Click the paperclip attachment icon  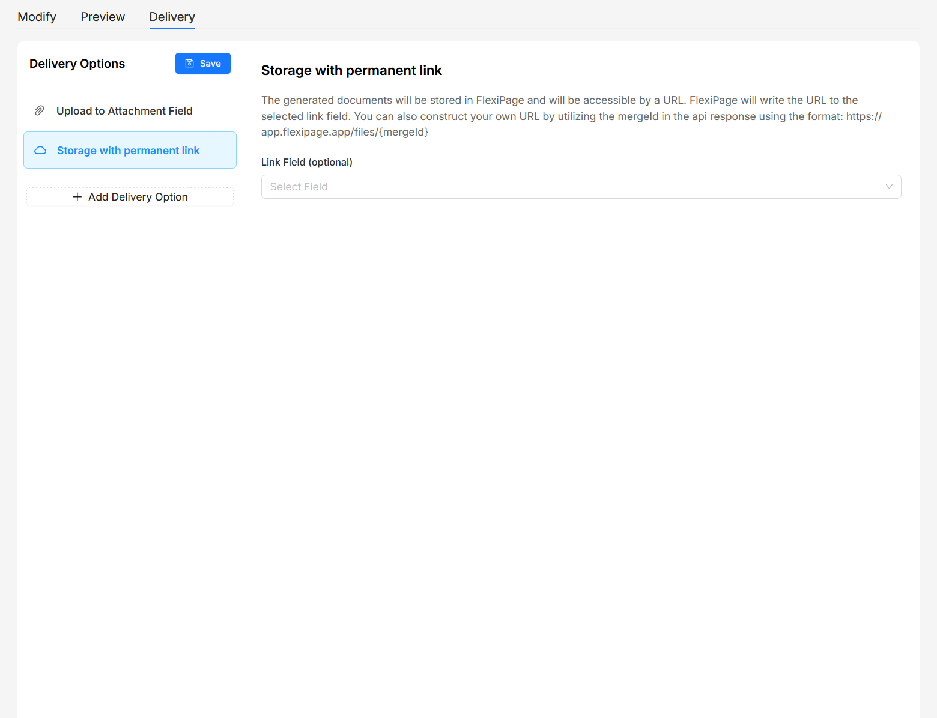coord(40,111)
